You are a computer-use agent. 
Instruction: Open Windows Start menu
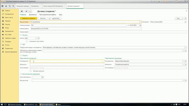2,105
